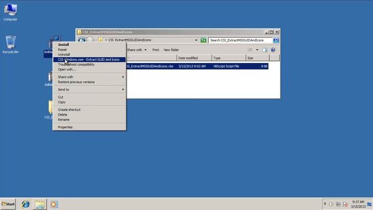373x210 pixels.
Task: Show hidden tray icons arrow
Action: pyautogui.click(x=325, y=204)
